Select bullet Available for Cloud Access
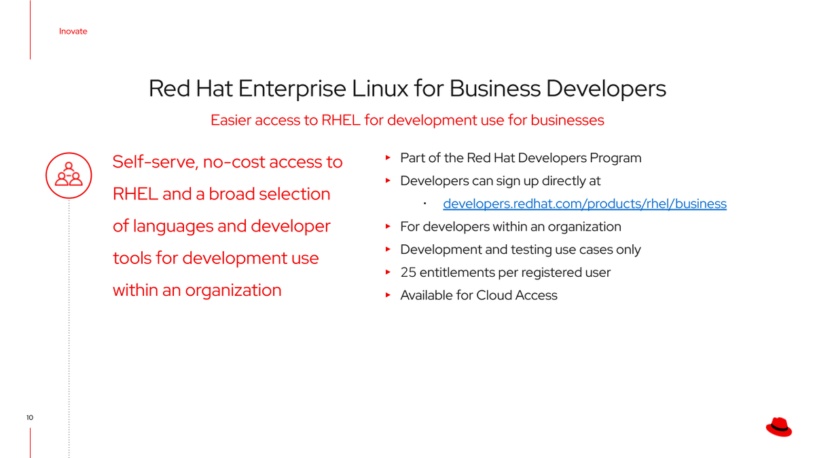815x458 pixels. pos(479,295)
